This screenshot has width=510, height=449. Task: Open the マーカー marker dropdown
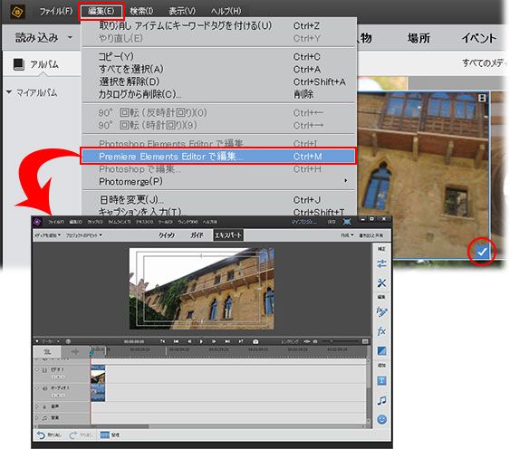(x=48, y=341)
